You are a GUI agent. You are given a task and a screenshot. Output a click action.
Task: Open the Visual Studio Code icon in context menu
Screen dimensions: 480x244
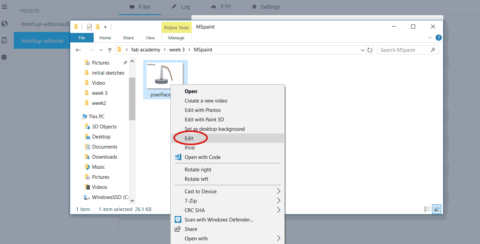point(178,157)
